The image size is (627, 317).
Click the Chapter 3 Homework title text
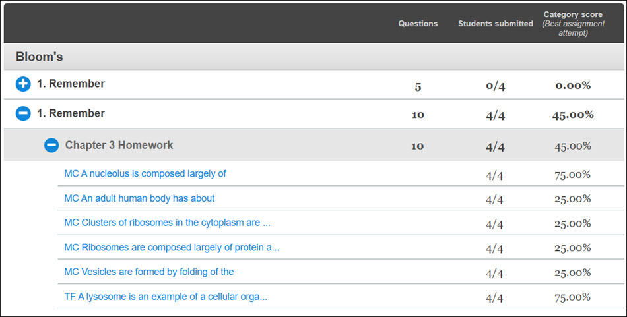[119, 145]
